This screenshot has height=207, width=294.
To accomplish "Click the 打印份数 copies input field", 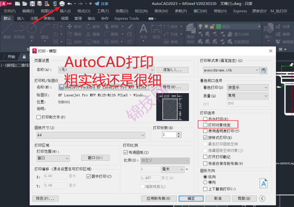I will point(169,135).
